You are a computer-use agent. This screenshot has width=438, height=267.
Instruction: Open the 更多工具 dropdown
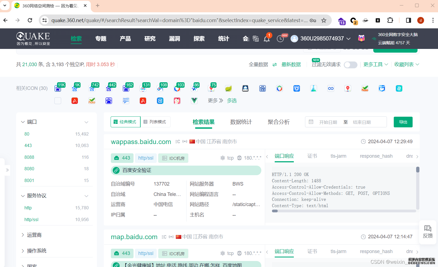[x=375, y=64]
